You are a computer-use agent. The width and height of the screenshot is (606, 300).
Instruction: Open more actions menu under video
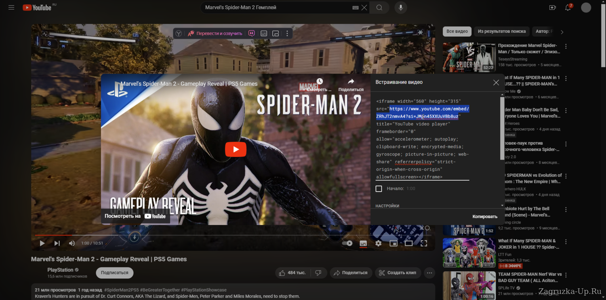click(x=429, y=273)
